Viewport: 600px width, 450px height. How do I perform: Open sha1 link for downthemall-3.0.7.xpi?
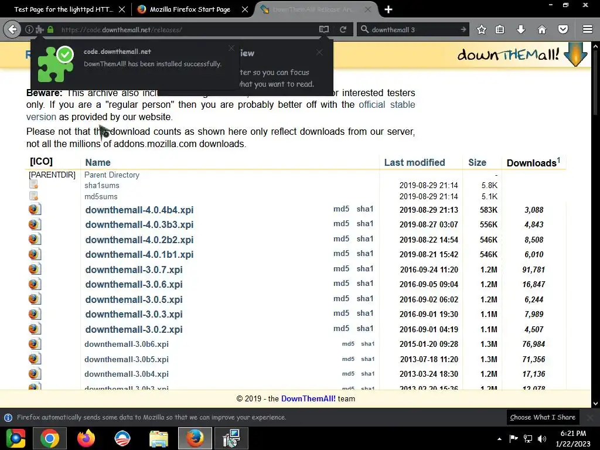coord(365,268)
